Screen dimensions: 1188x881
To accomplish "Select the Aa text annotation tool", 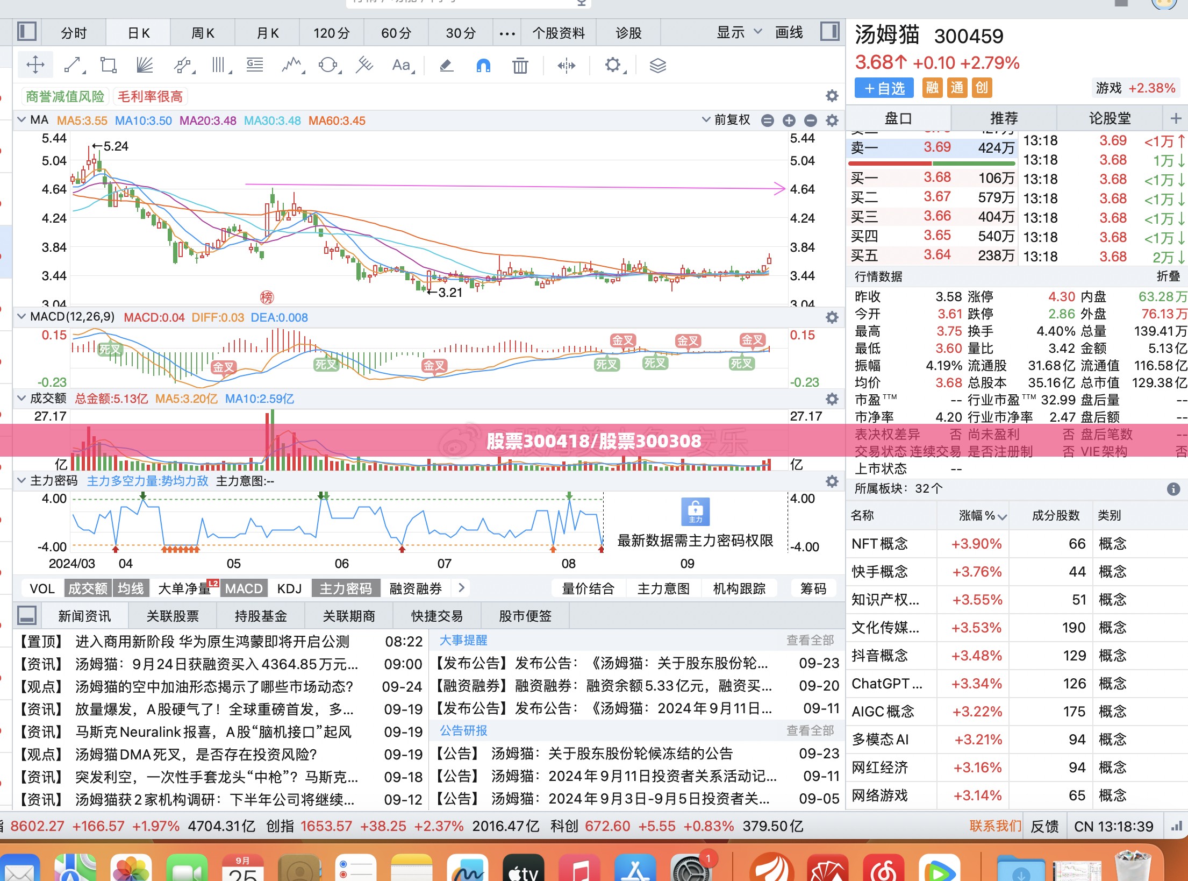I will click(x=403, y=65).
